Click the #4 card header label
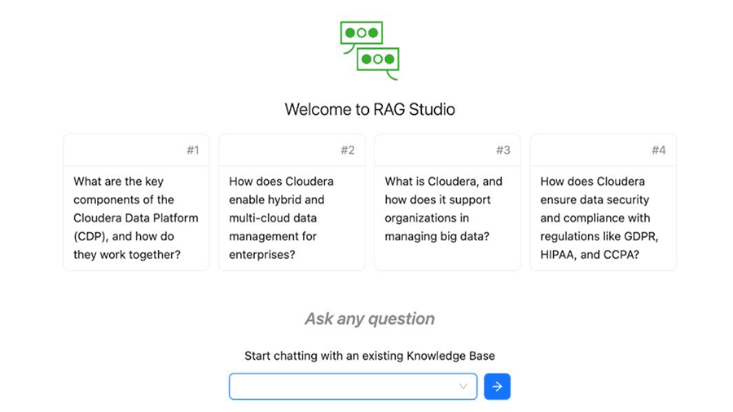Image resolution: width=733 pixels, height=412 pixels. point(658,150)
